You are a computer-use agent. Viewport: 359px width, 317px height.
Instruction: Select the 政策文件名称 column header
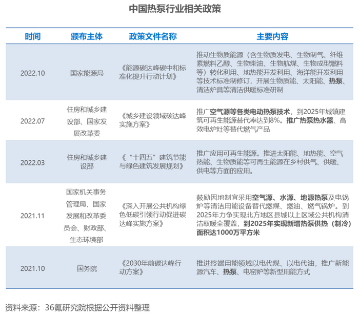click(153, 36)
